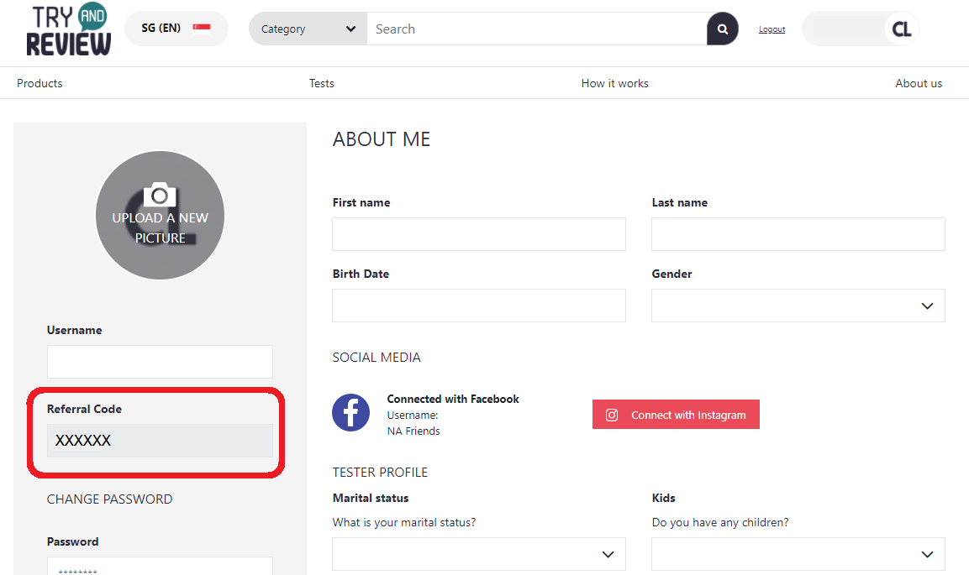The width and height of the screenshot is (969, 575).
Task: Expand the Kids dropdown
Action: [798, 554]
